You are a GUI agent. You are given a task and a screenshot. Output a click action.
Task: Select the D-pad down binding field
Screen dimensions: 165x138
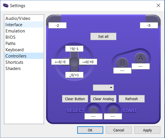(x=74, y=75)
